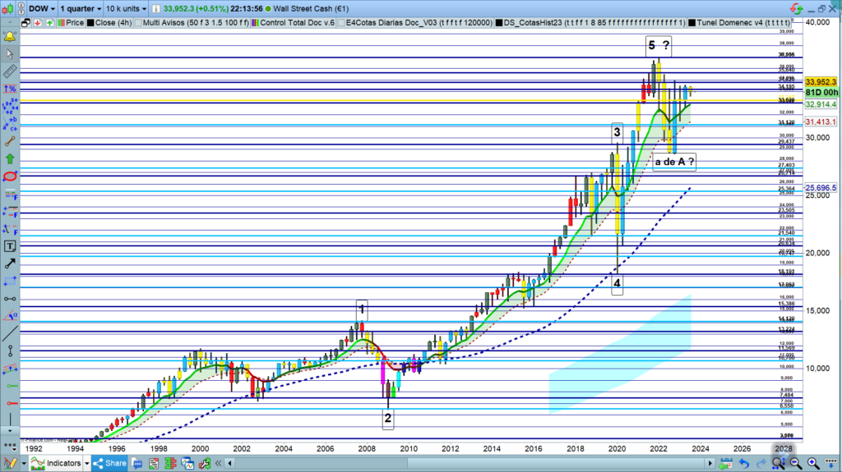Image resolution: width=842 pixels, height=472 pixels.
Task: Select the cursor pointer tool
Action: coord(10,55)
